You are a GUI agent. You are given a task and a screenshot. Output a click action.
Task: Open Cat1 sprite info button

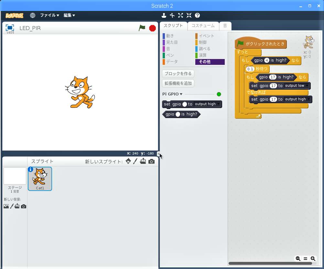(30, 169)
